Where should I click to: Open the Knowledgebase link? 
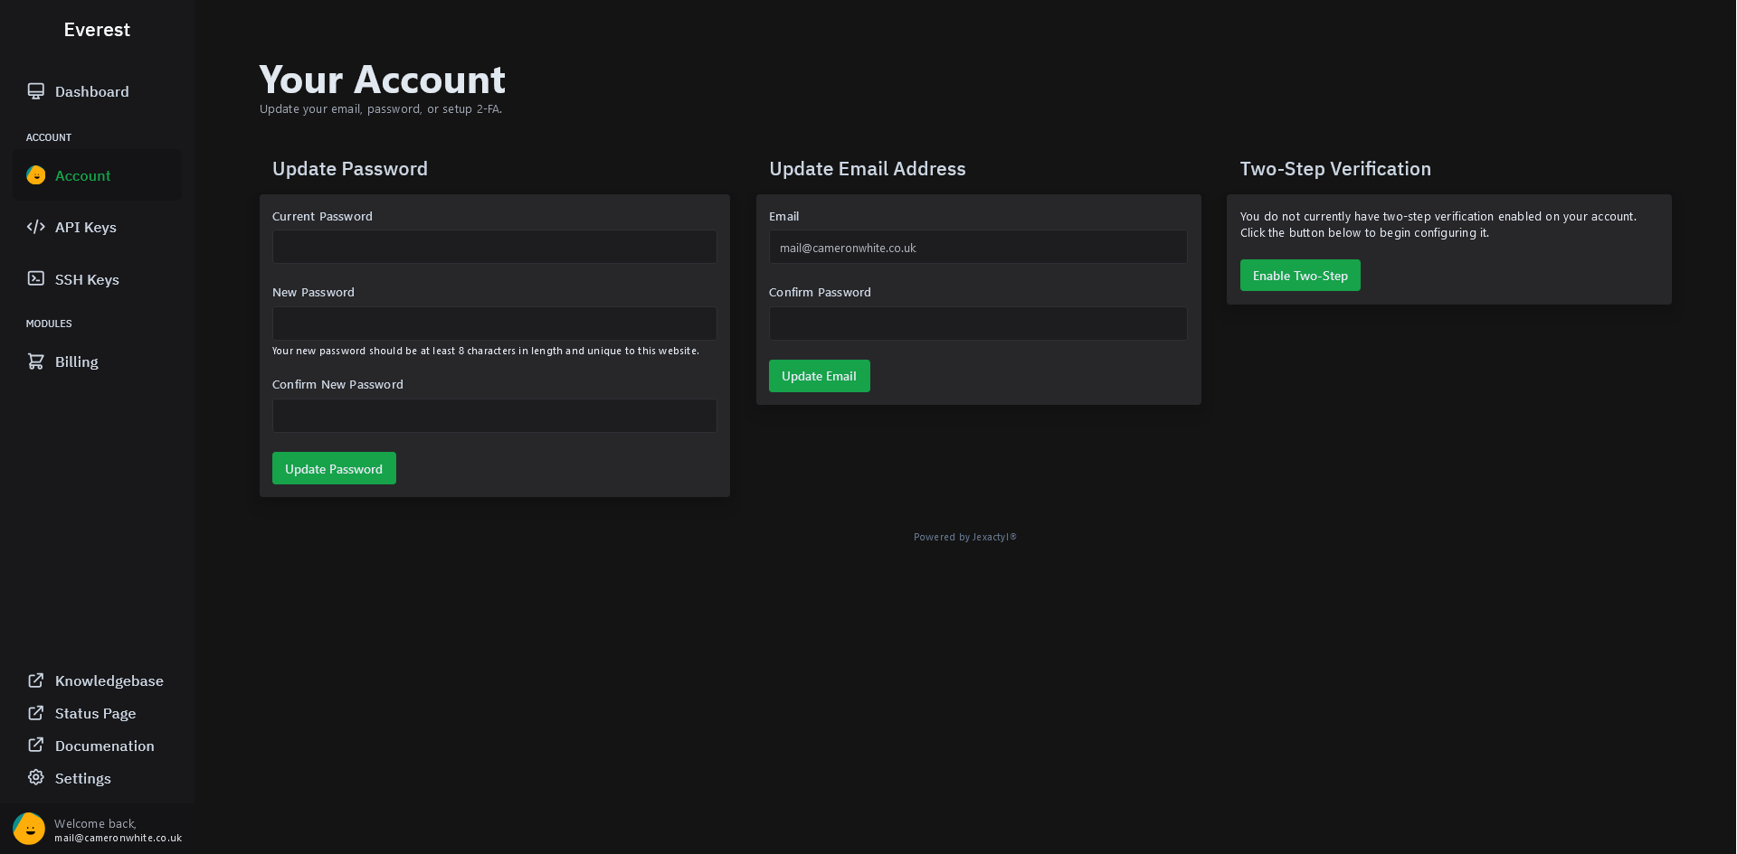click(x=97, y=680)
